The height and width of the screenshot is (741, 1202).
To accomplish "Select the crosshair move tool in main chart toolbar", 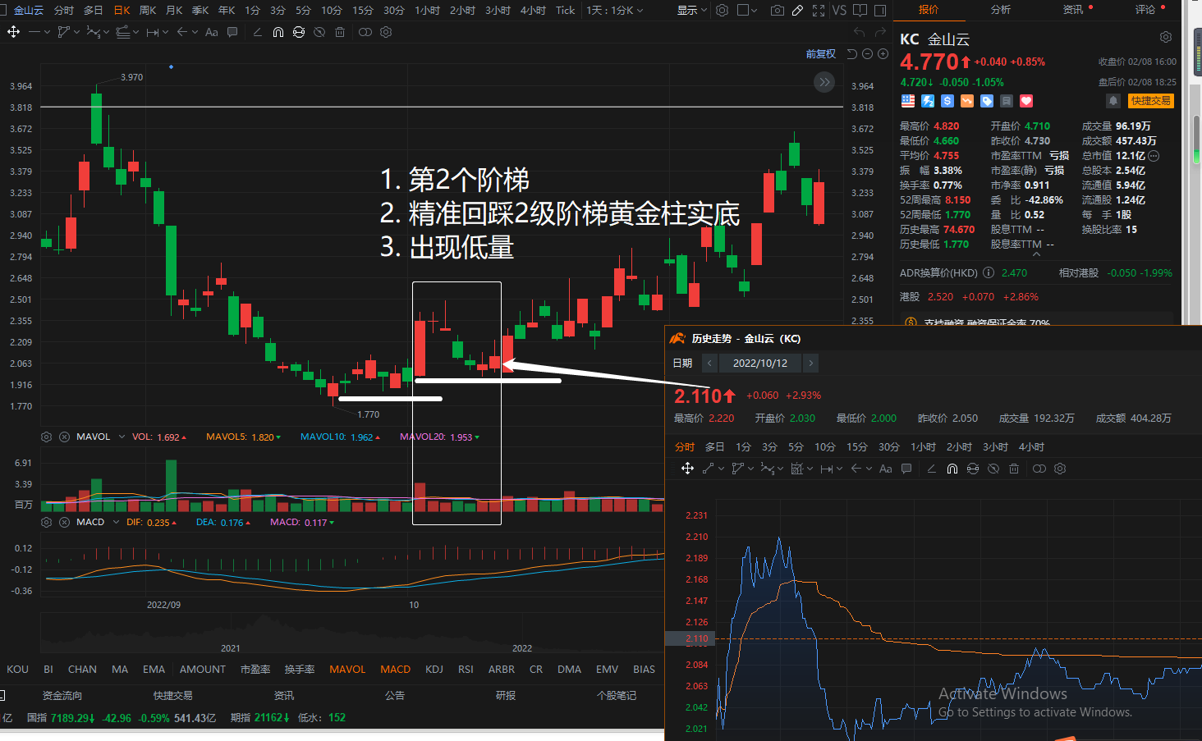I will (13, 32).
